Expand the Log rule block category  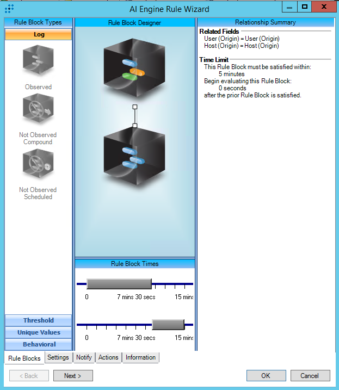point(39,34)
